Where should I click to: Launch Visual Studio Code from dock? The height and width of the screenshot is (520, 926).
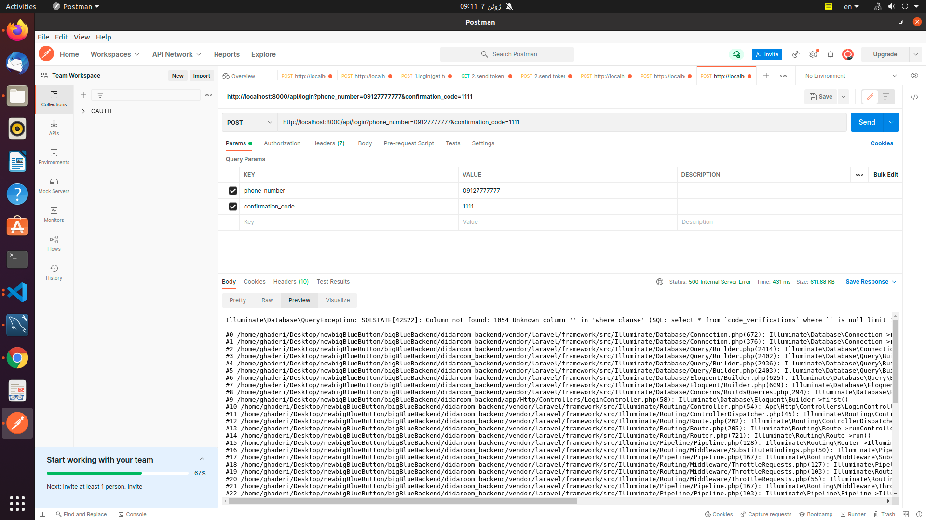pyautogui.click(x=17, y=292)
